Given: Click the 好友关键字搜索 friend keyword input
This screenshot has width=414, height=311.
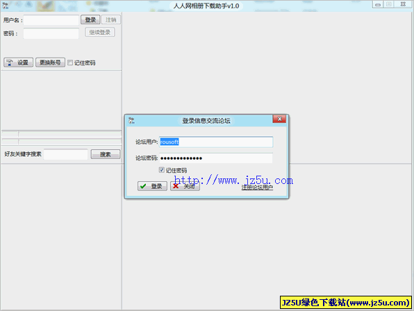Looking at the screenshot, I should tap(66, 154).
